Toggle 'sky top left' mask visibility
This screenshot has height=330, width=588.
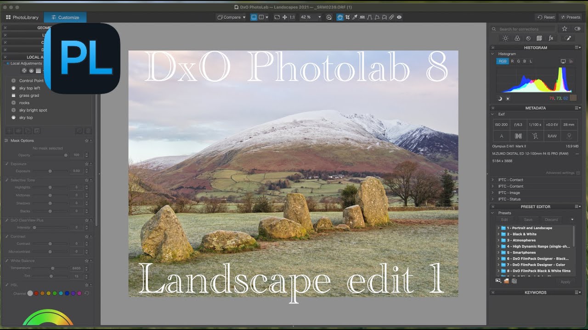click(x=14, y=88)
